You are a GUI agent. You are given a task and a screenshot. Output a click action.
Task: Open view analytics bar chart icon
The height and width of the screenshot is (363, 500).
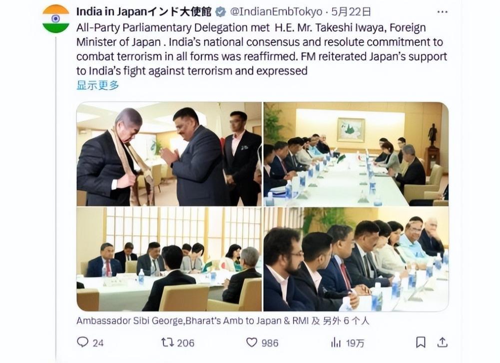336,343
